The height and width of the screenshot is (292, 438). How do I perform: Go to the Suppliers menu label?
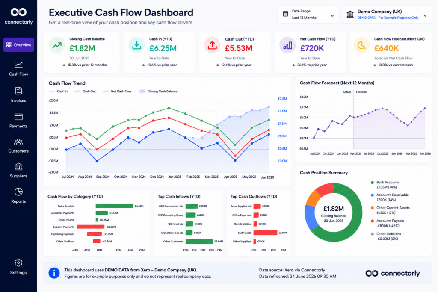coord(18,176)
